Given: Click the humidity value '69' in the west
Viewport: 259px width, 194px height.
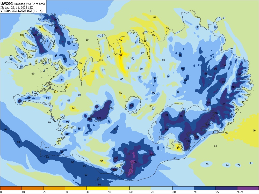Looking at the screenshot, I should pyautogui.click(x=33, y=73).
